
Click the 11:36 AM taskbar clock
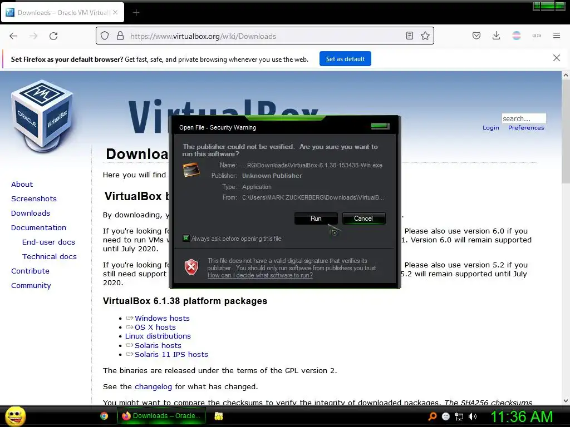pyautogui.click(x=522, y=416)
